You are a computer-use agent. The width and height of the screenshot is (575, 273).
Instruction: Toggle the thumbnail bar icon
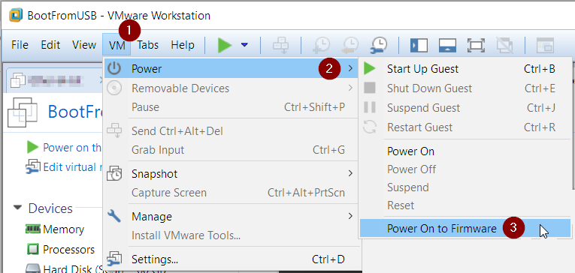coord(447,45)
